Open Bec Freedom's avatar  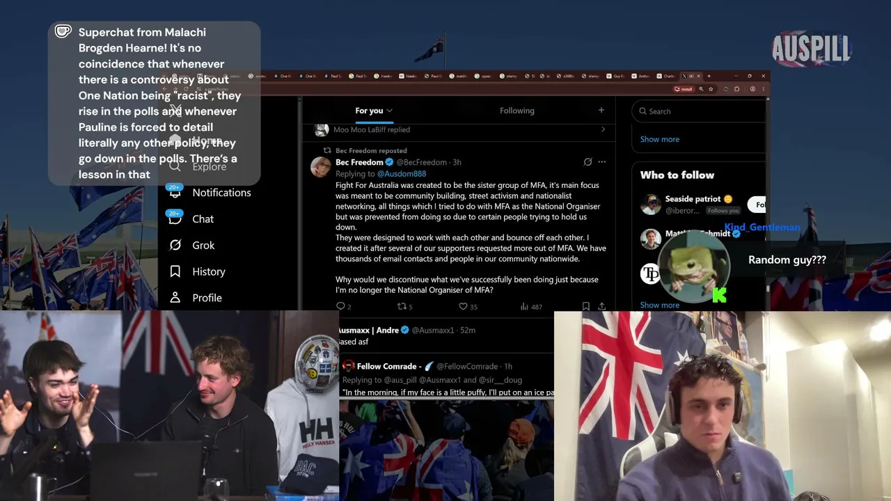click(x=320, y=167)
